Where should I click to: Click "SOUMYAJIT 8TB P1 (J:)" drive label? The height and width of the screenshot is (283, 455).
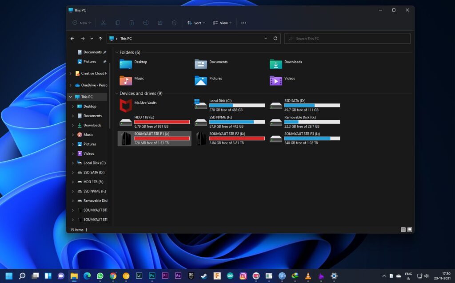(152, 134)
